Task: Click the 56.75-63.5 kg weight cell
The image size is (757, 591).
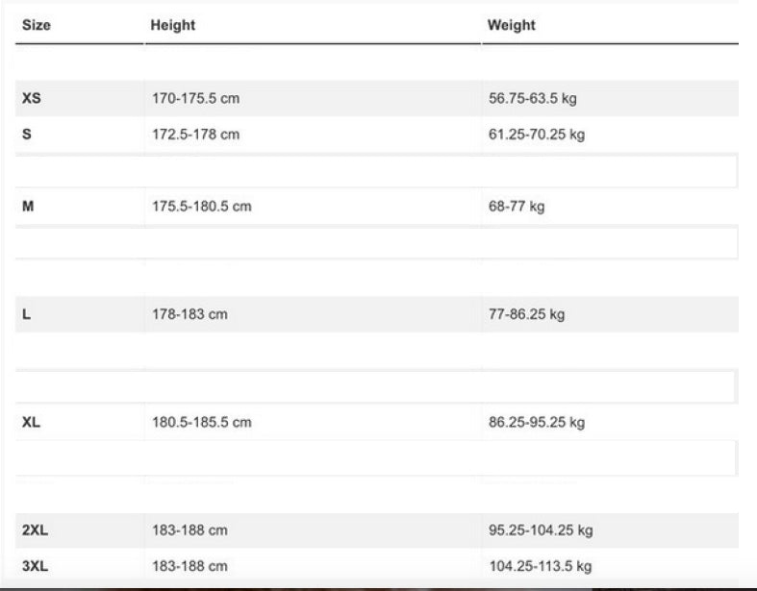Action: [x=532, y=99]
